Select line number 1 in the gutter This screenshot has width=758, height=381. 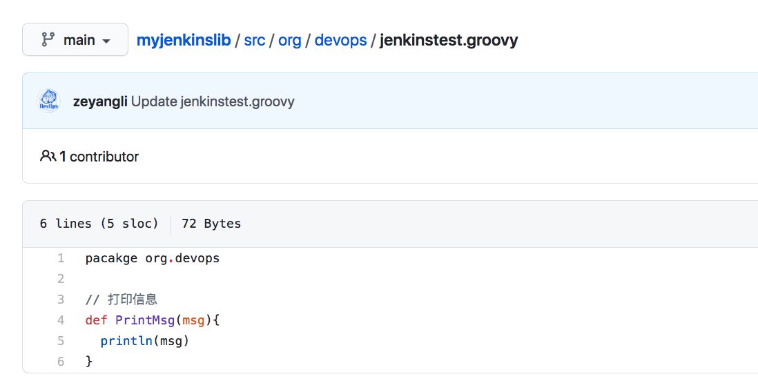[61, 258]
